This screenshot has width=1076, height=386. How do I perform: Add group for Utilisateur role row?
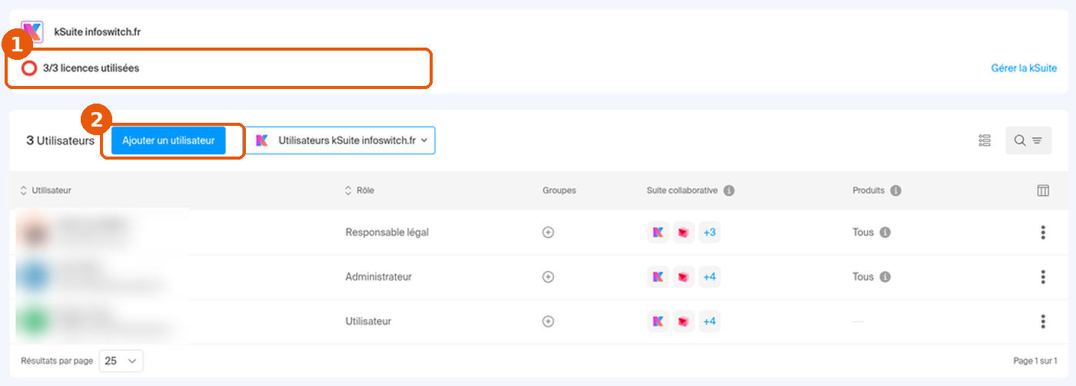[x=548, y=322]
